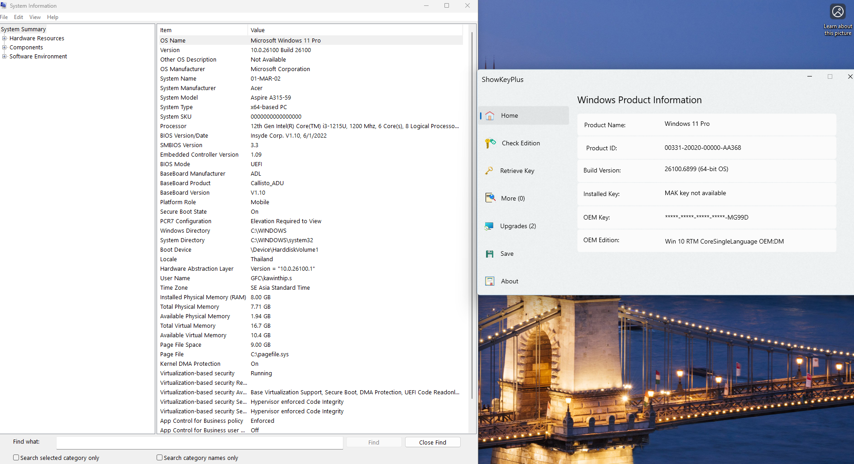Click the Check Edition keys icon
The height and width of the screenshot is (464, 854).
[490, 144]
